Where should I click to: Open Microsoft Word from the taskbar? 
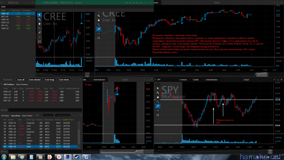(86, 157)
